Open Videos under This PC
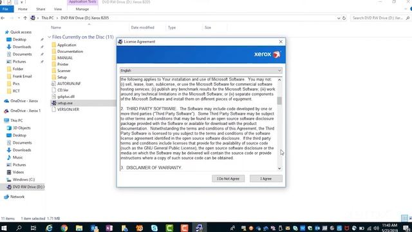 (18, 172)
